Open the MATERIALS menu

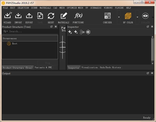point(45,8)
